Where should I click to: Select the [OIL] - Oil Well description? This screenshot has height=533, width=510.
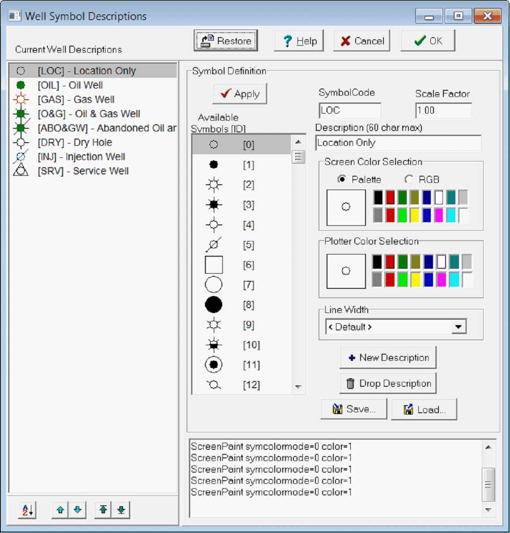click(93, 85)
